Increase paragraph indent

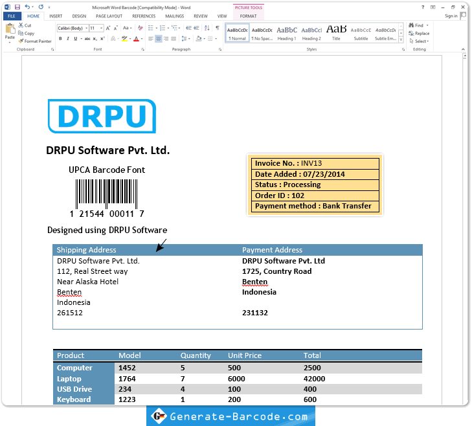point(196,28)
